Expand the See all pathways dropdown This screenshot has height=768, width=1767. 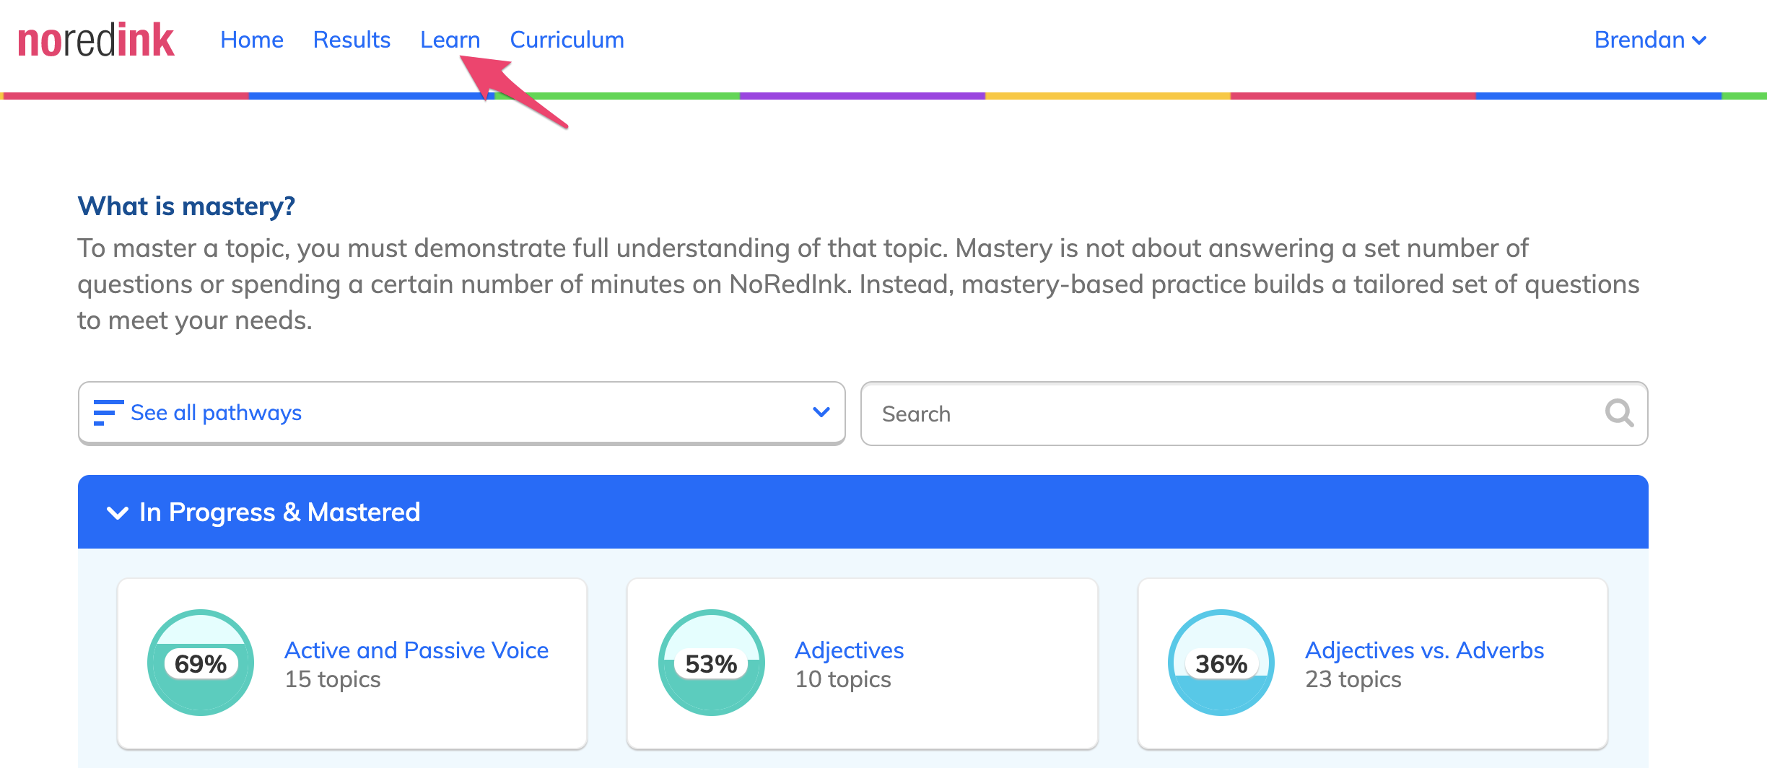(462, 413)
